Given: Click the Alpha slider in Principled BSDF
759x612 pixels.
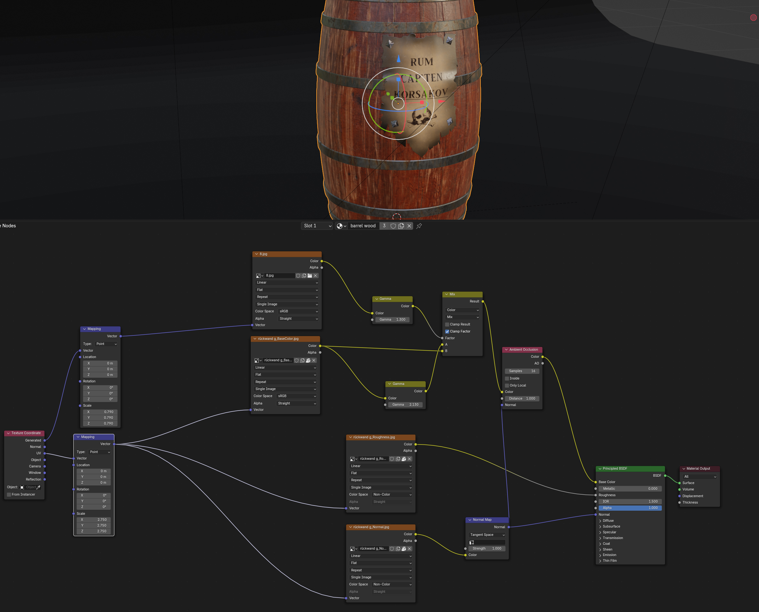Looking at the screenshot, I should point(629,508).
